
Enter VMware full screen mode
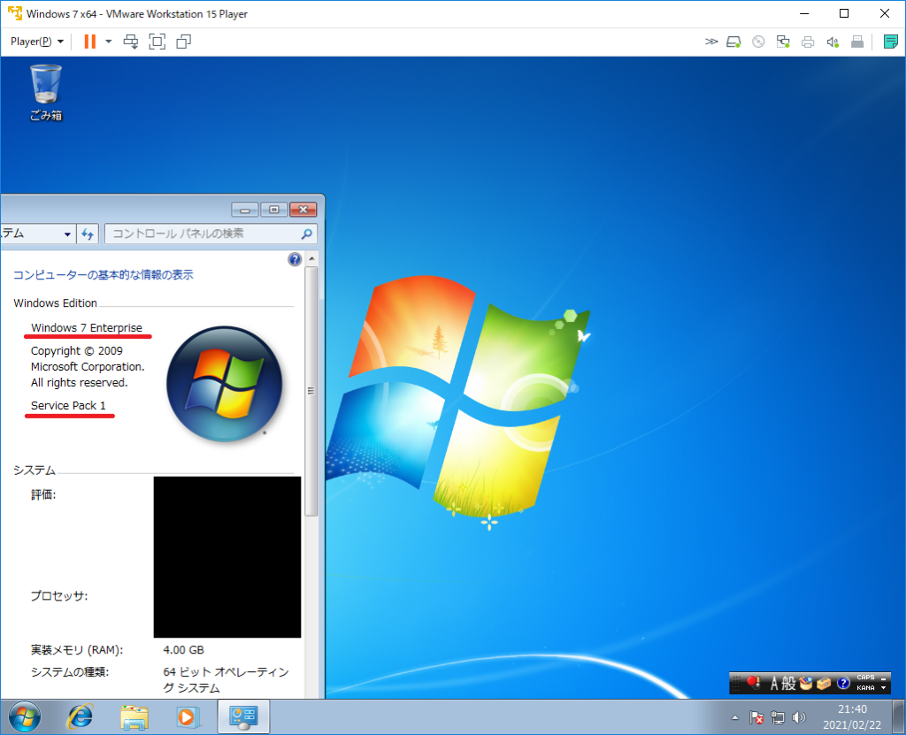157,42
